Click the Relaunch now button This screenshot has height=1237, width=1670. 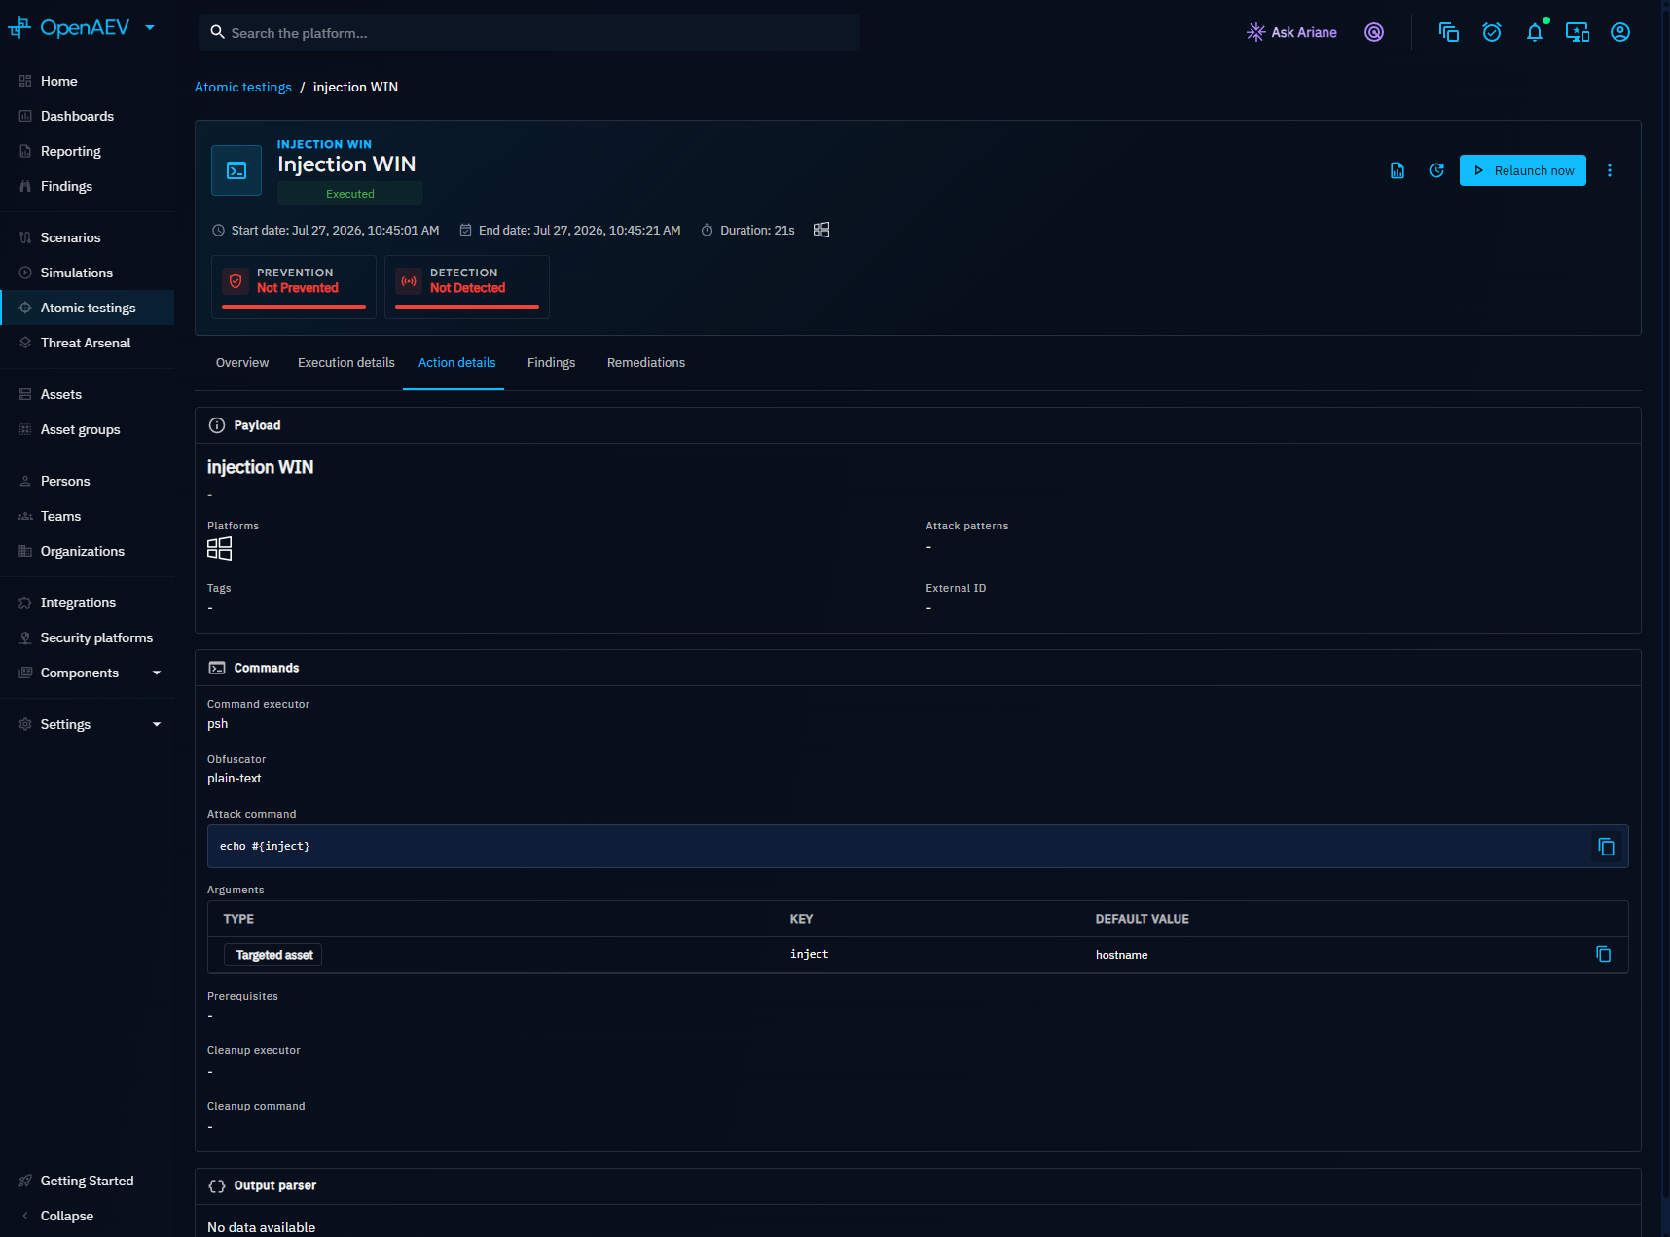click(x=1523, y=170)
